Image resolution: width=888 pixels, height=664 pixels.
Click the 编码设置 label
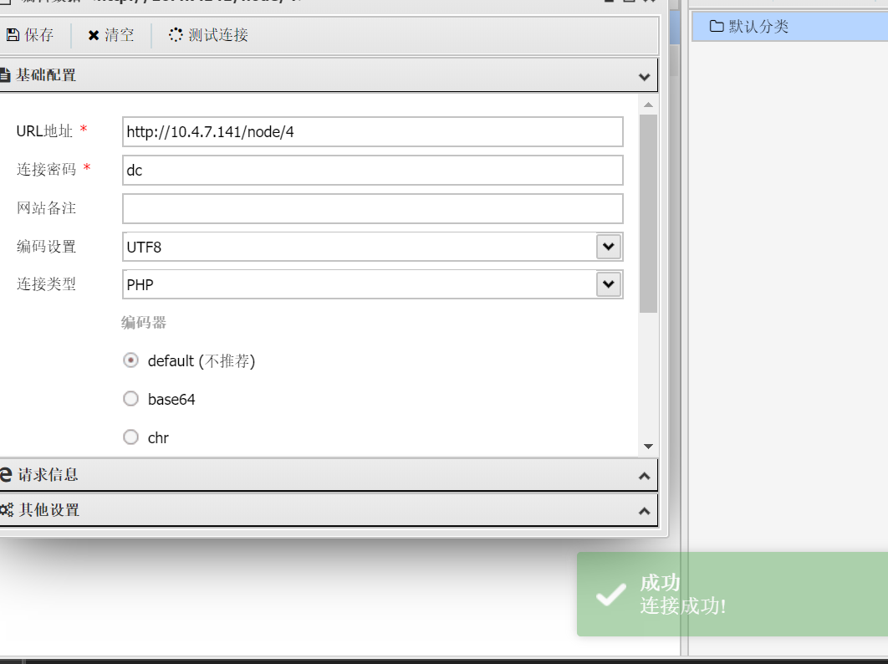point(47,247)
